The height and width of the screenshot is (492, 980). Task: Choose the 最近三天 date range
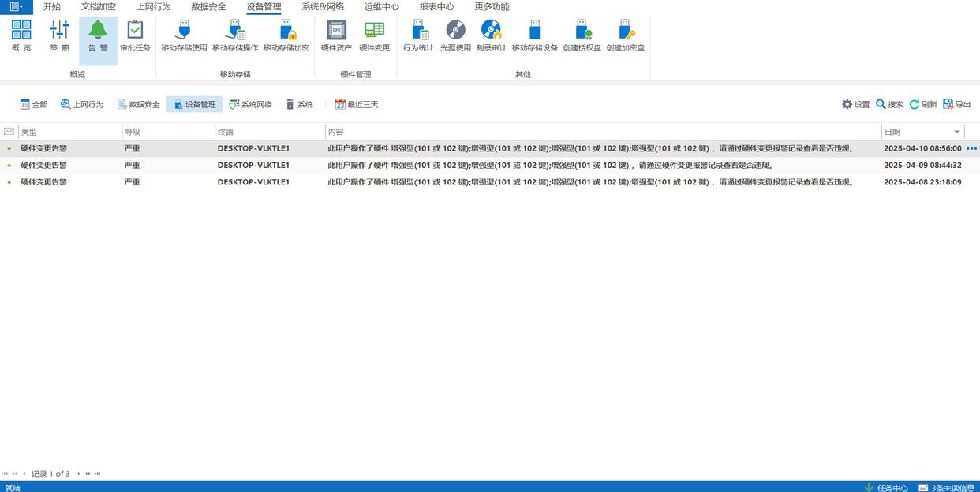(357, 104)
